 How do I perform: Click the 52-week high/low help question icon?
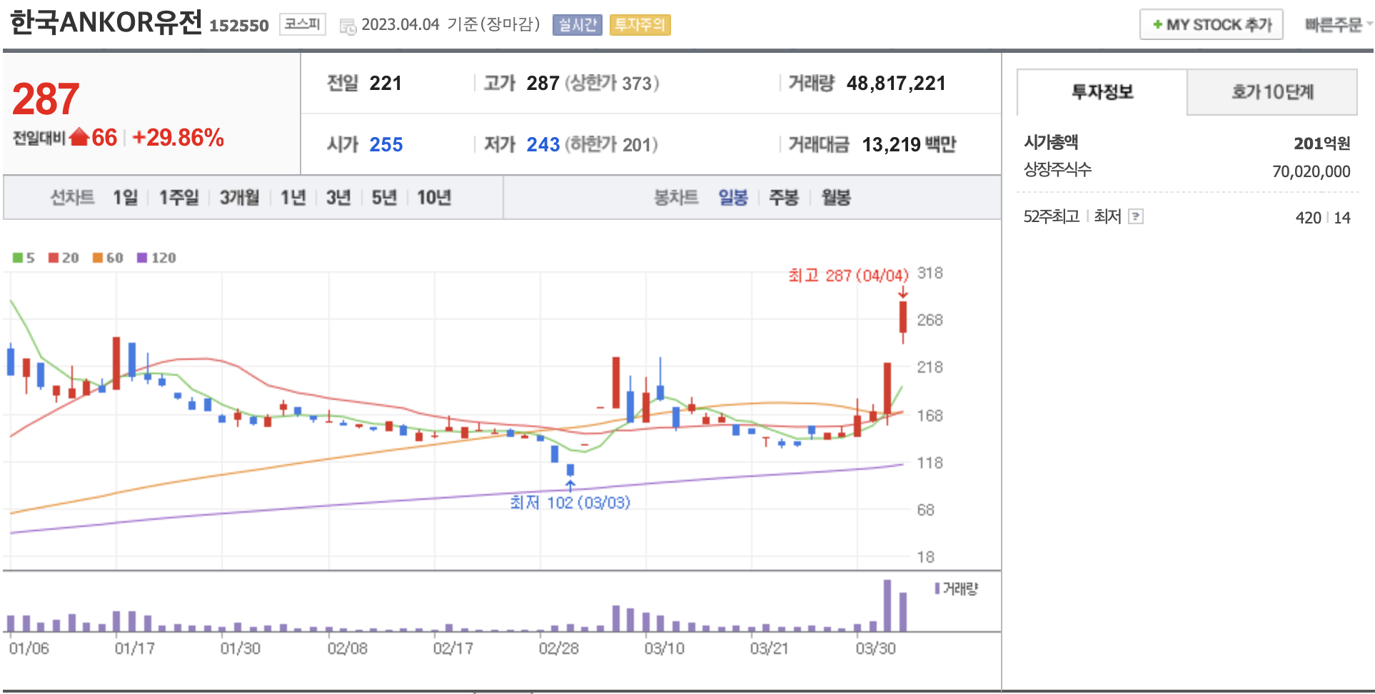pyautogui.click(x=1135, y=217)
